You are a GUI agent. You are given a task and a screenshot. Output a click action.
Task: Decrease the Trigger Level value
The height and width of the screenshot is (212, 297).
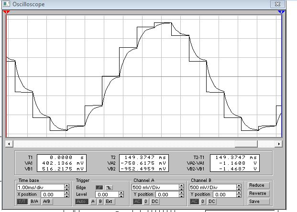click(121, 196)
